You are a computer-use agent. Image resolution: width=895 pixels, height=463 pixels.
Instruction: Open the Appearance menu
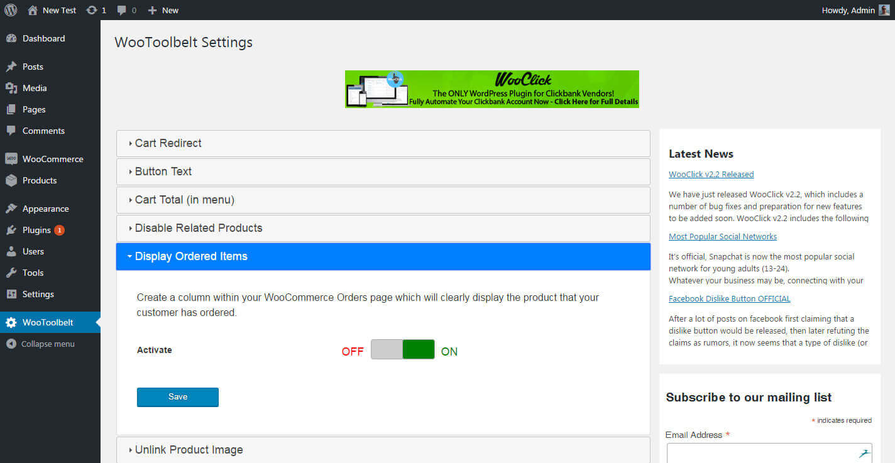[50, 209]
